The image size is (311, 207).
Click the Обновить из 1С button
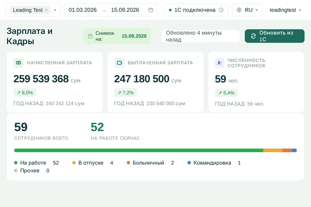(x=274, y=36)
